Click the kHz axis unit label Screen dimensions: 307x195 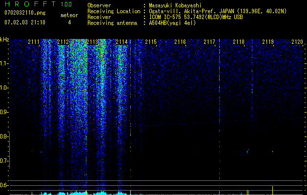click(4, 39)
